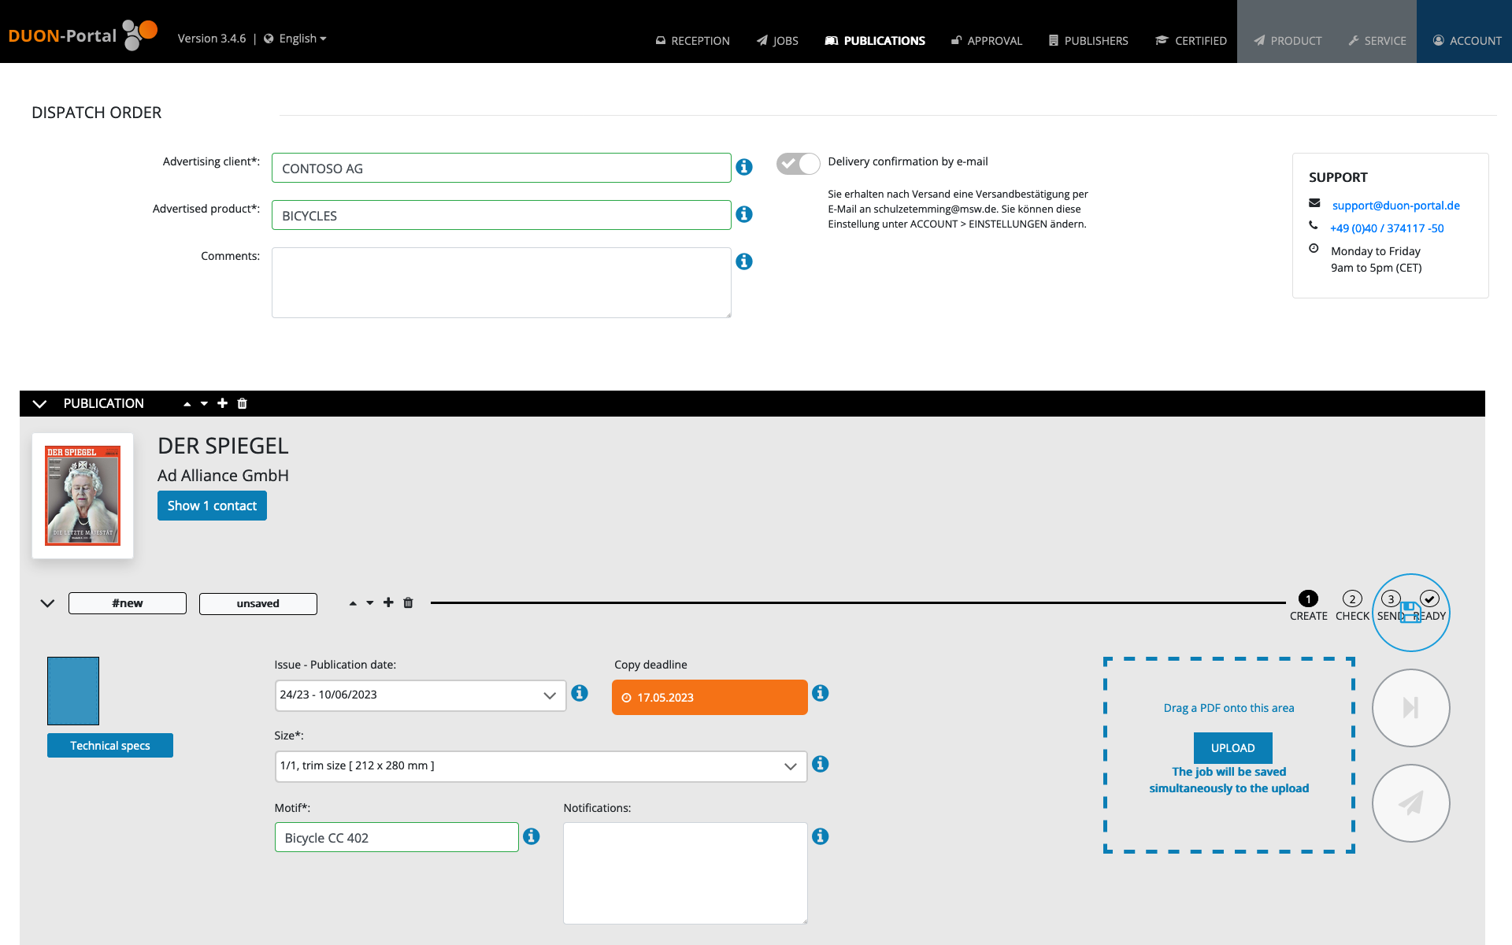Move the #new job down with its arrow

click(370, 603)
